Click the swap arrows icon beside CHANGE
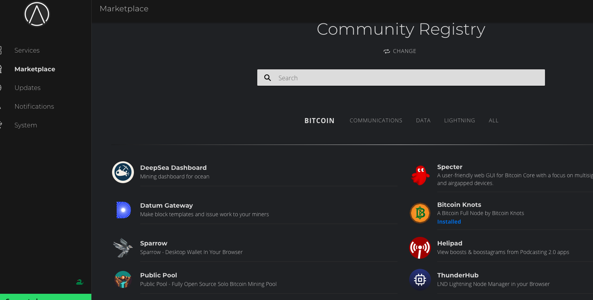Viewport: 593px width, 300px height. tap(387, 51)
